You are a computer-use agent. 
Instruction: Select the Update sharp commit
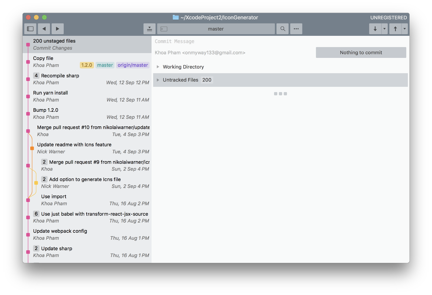tap(87, 252)
